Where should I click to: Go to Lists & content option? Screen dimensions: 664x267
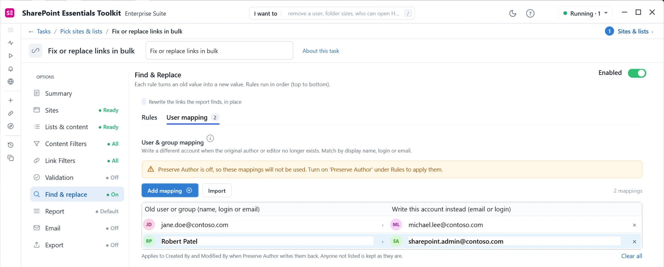tap(77, 127)
